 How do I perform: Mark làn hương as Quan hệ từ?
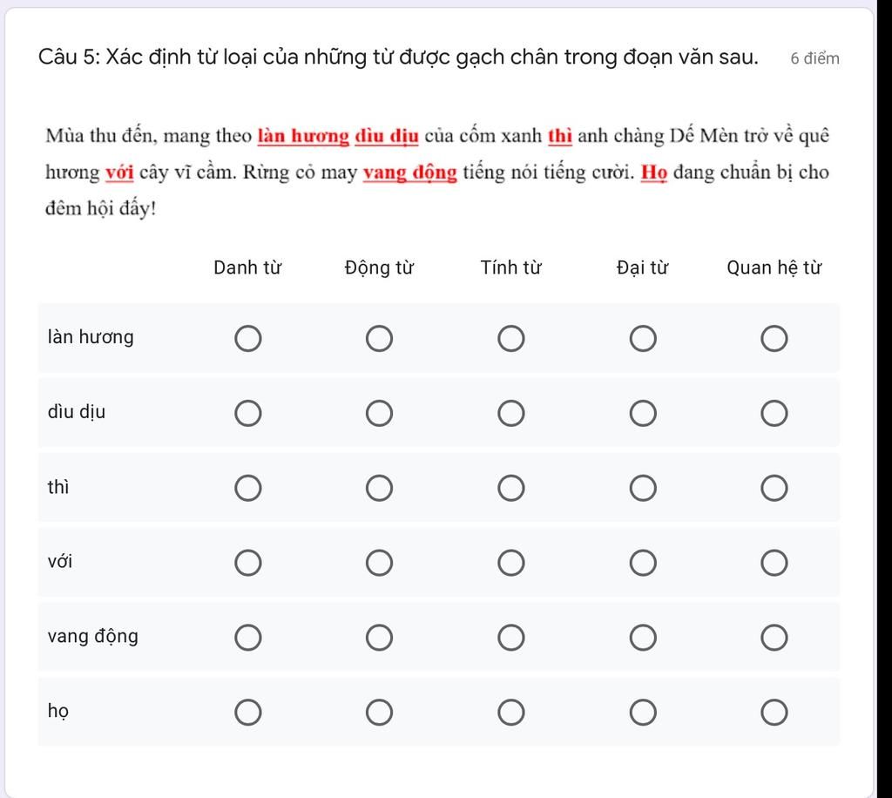tap(774, 338)
